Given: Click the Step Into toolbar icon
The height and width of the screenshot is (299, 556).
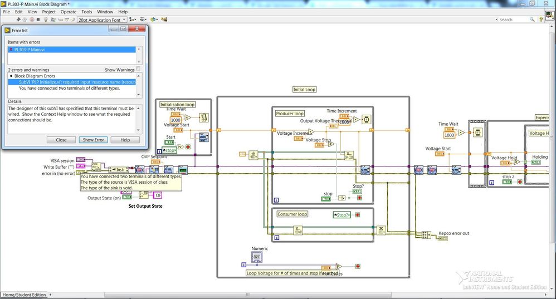Looking at the screenshot, I should click(60, 20).
